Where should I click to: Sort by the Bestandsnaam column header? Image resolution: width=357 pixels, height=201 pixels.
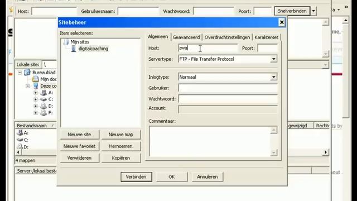click(35, 126)
